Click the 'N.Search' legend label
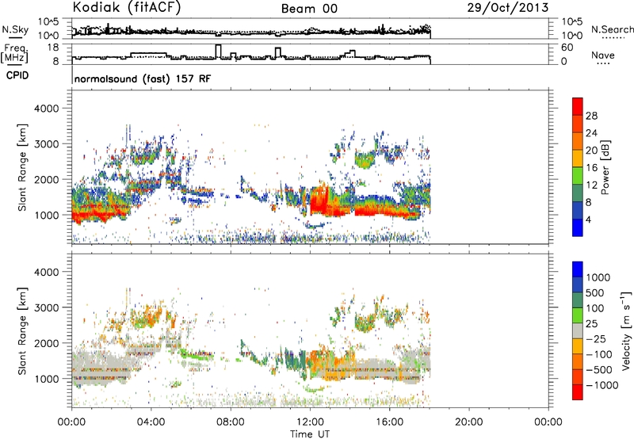This screenshot has width=634, height=439. click(612, 29)
